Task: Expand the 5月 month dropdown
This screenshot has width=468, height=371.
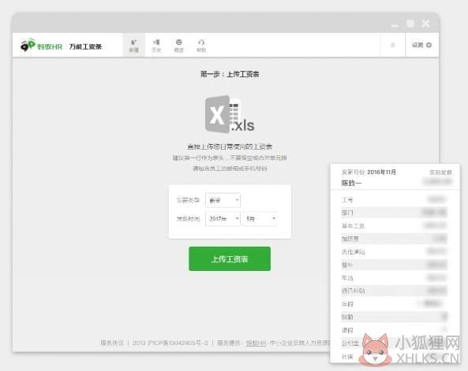Action: click(260, 219)
